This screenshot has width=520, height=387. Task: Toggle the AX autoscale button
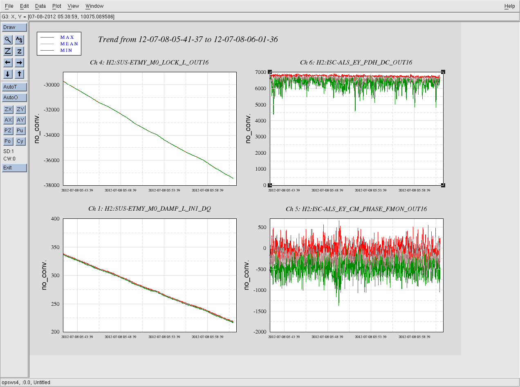8,120
